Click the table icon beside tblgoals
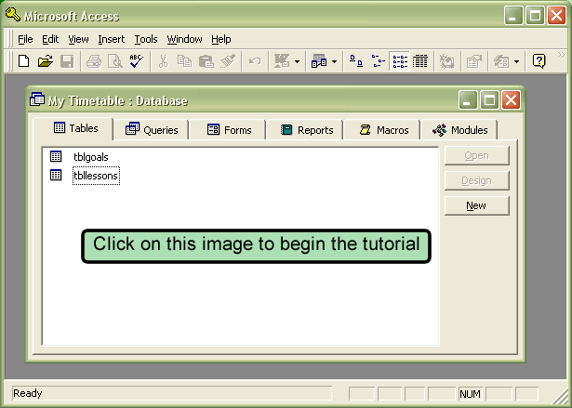This screenshot has height=408, width=572. coord(56,156)
